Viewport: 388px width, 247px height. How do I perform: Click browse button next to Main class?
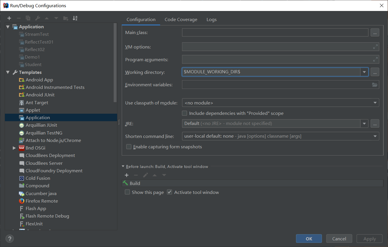coord(375,33)
